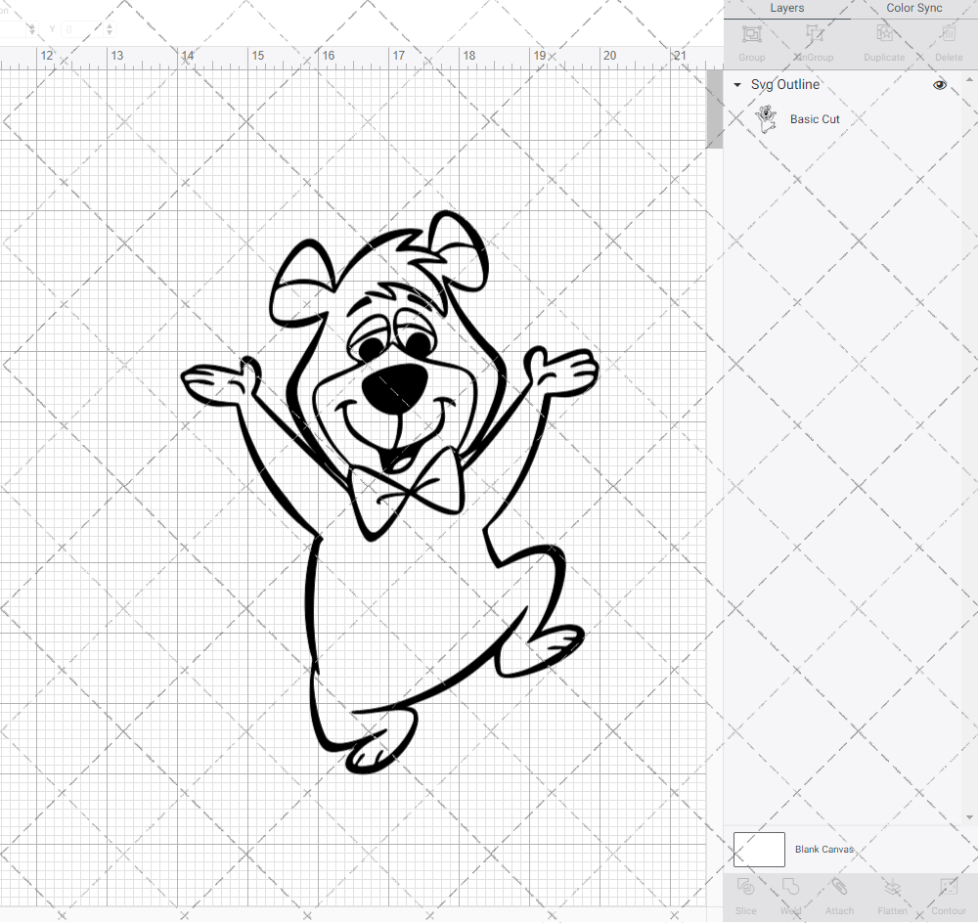Collapse the Svg Outline layer group
978x923 pixels.
pos(737,86)
